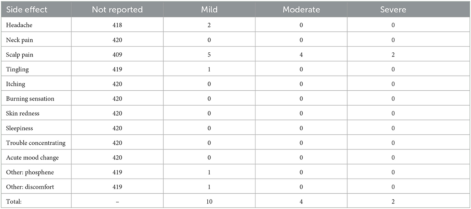Click the 409 value in Scalp pain row
The image size is (471, 209).
coord(117,55)
